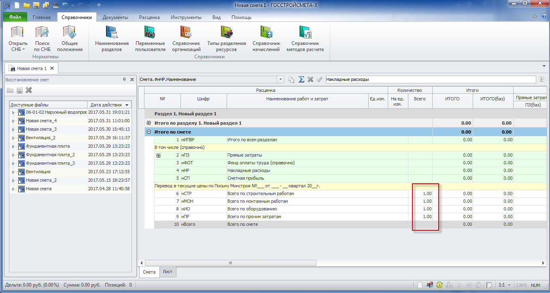
Task: Open the 1:1 zoom dropdown in status bar
Action: coord(509,285)
